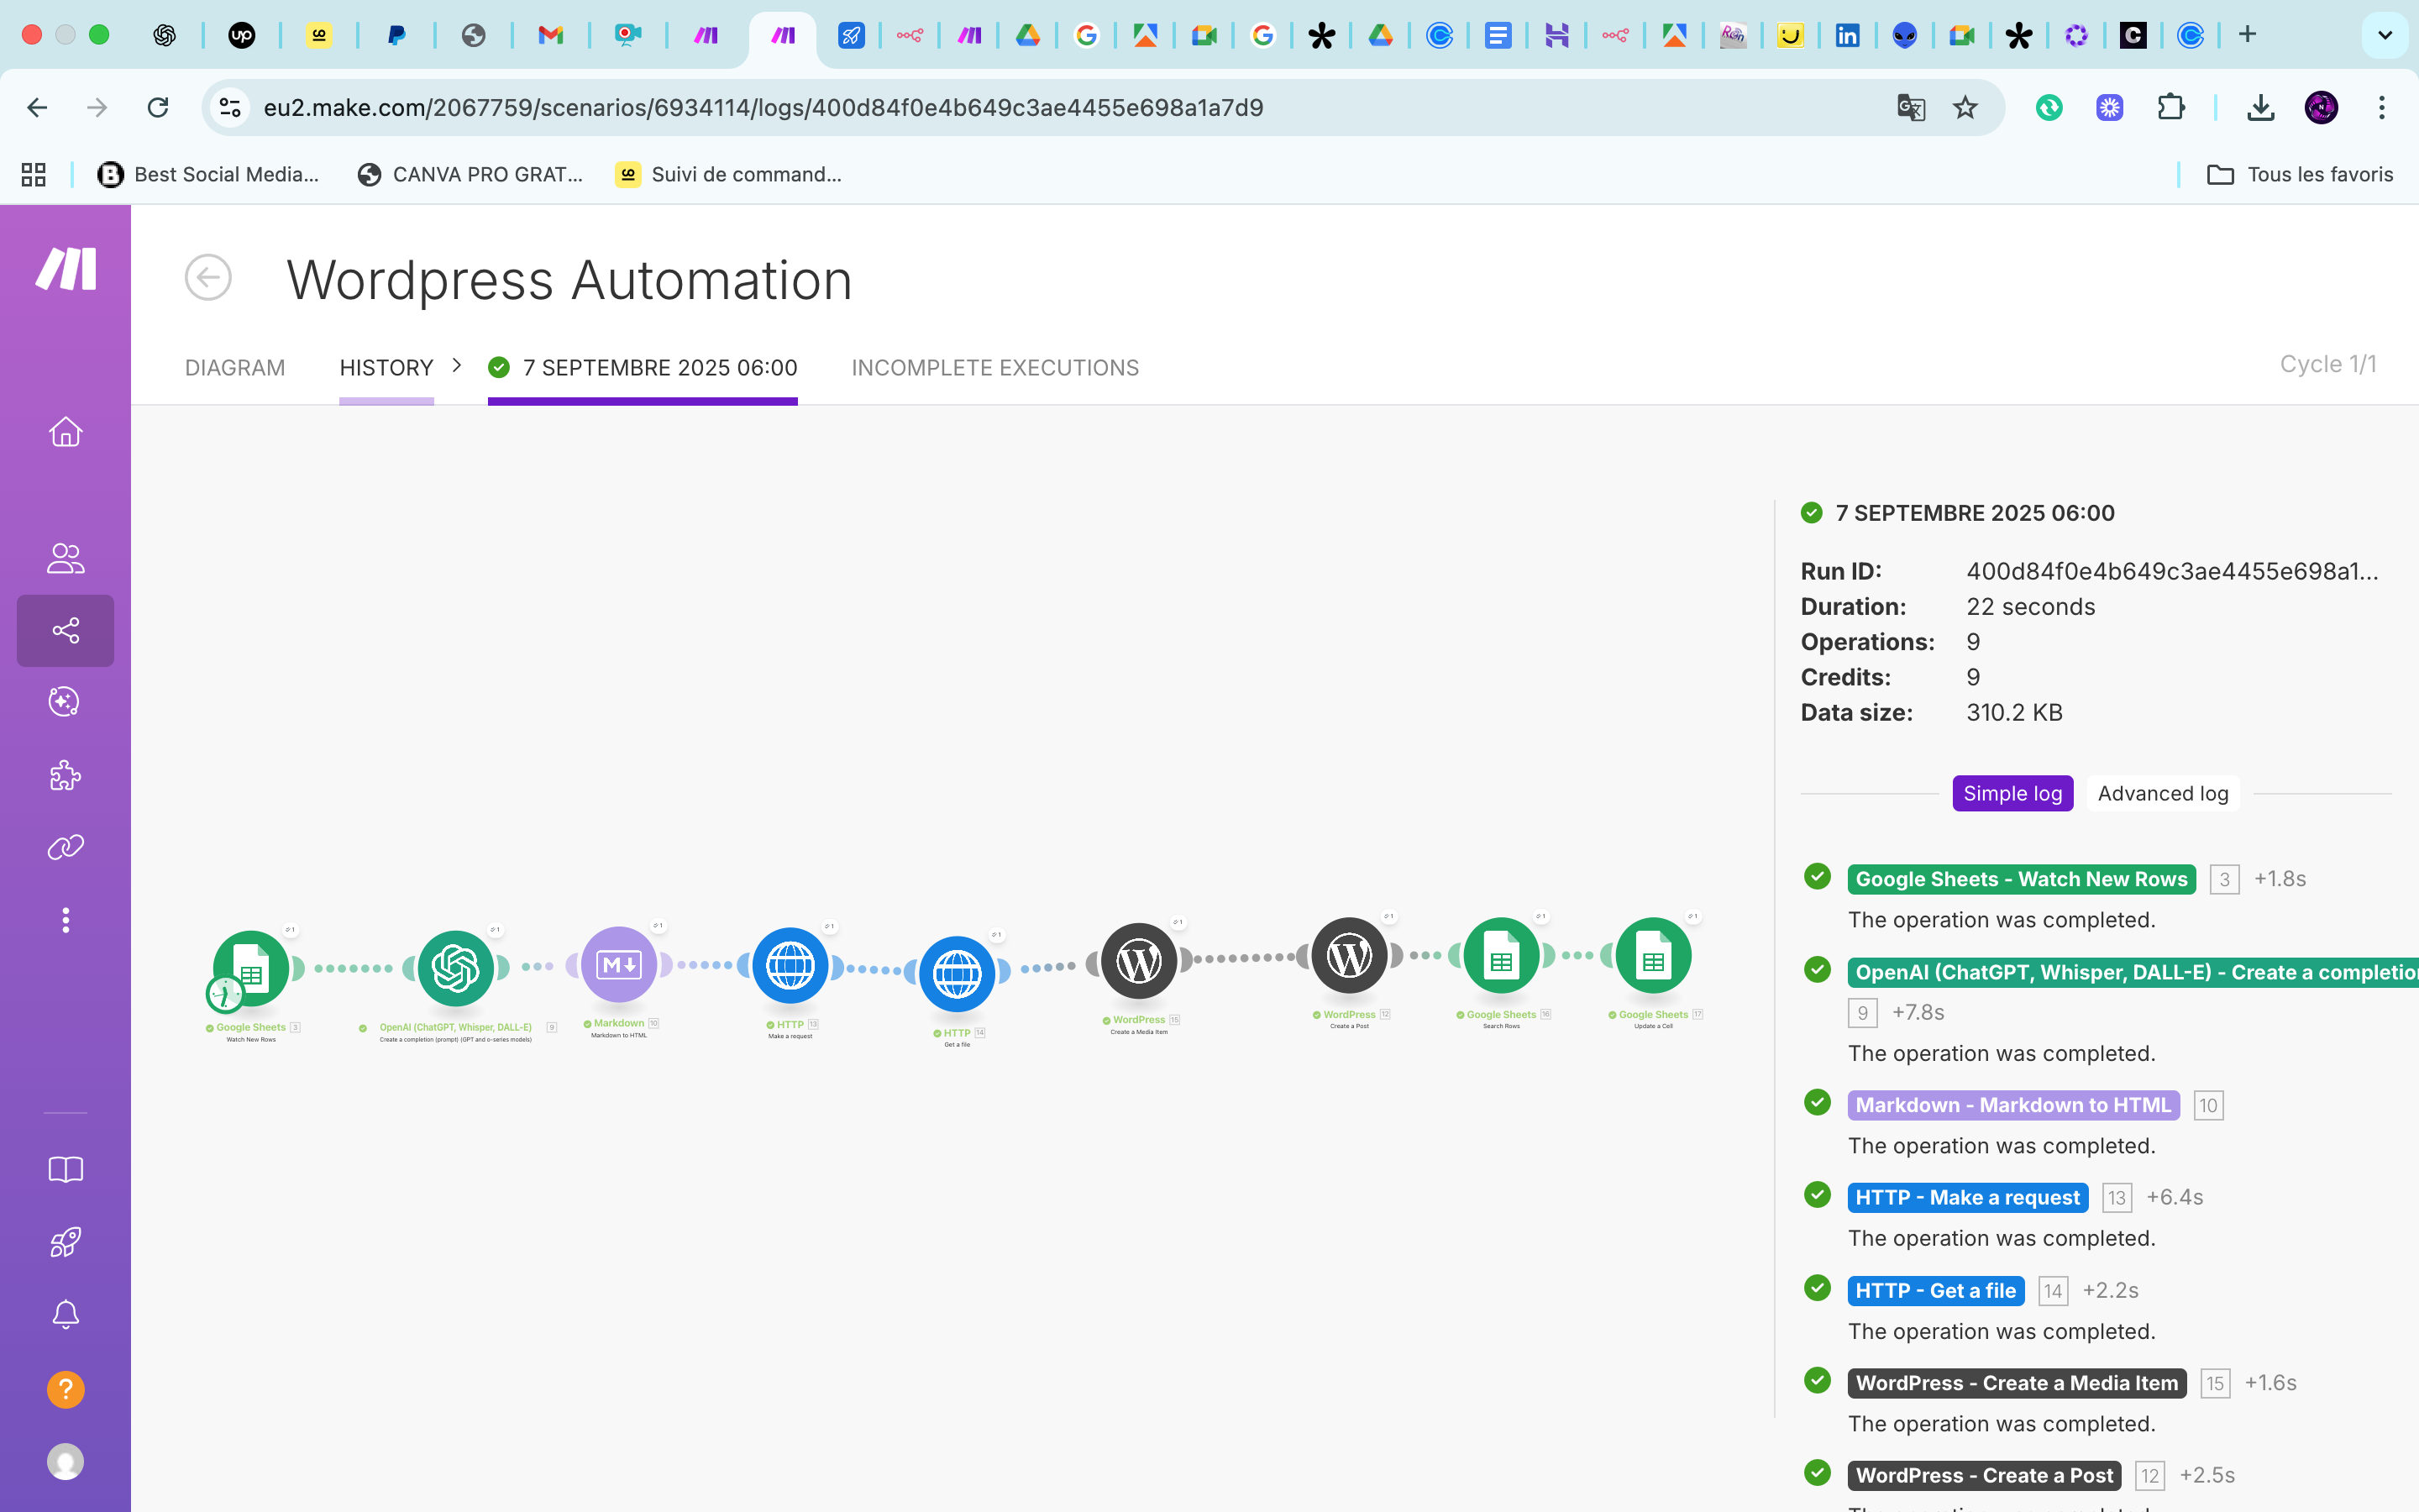The height and width of the screenshot is (1512, 2419).
Task: Bookmark this page with star icon
Action: pyautogui.click(x=1965, y=107)
